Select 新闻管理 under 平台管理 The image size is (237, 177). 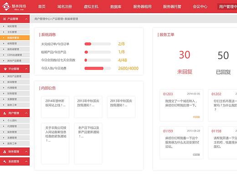tap(15, 82)
